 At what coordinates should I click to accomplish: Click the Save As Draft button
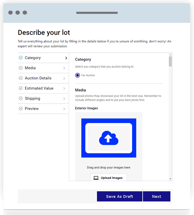click(120, 196)
